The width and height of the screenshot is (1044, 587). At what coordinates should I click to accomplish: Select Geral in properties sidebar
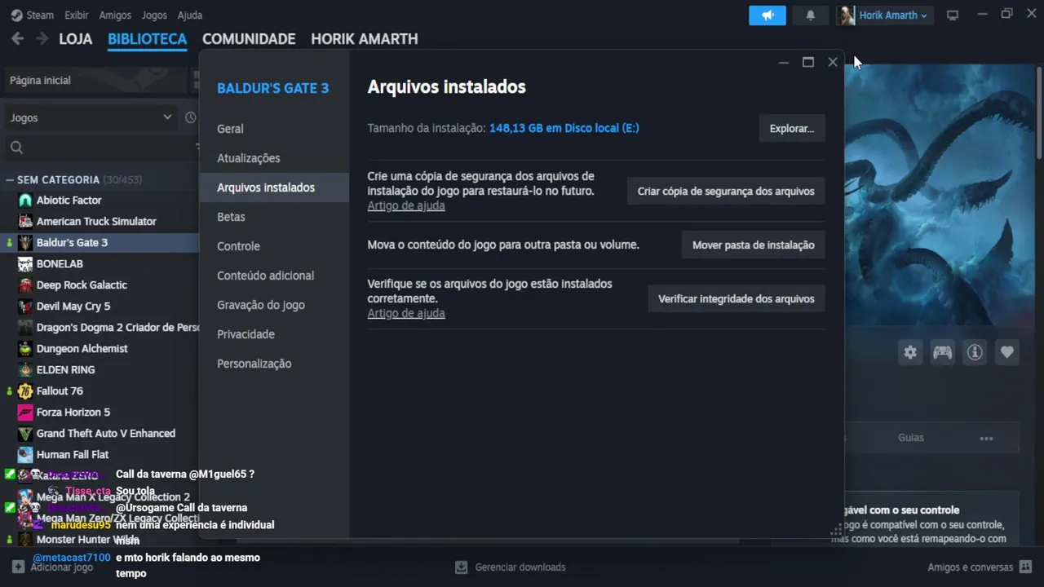(x=274, y=129)
